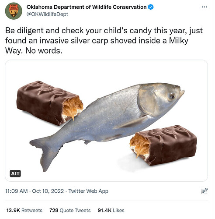This screenshot has height=219, width=215.
Task: Open the Oklahoma Department of Wildlife Conservation name
Action: [x=87, y=7]
